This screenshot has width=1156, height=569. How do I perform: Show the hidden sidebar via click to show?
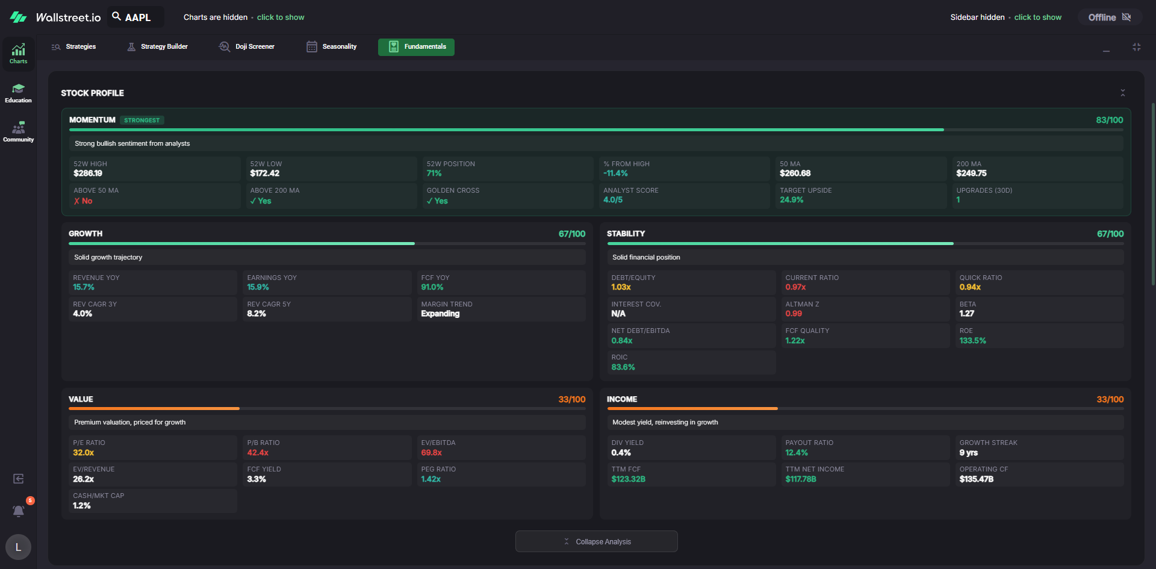(1037, 17)
